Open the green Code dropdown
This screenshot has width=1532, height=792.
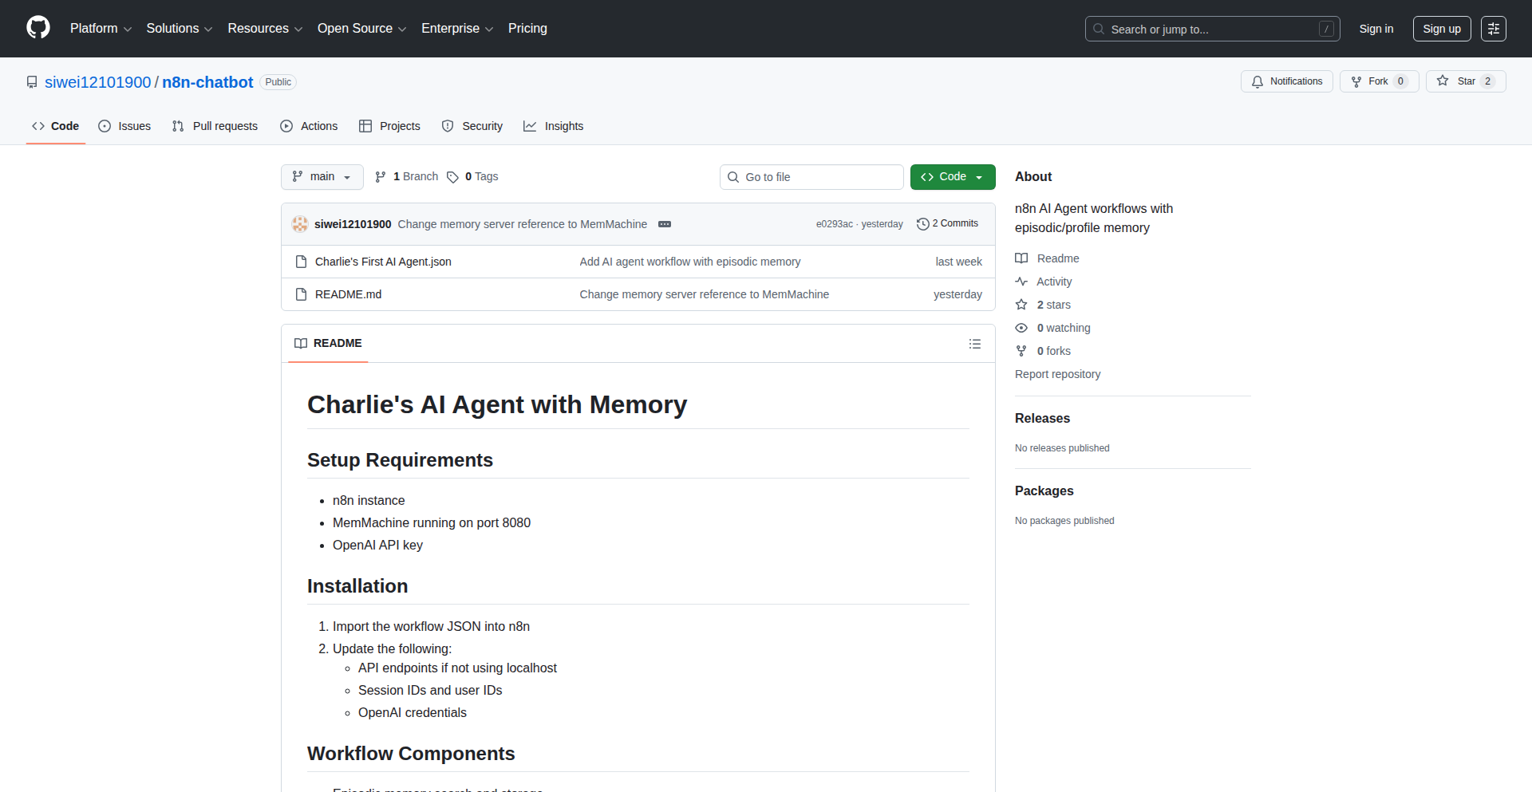pyautogui.click(x=952, y=177)
